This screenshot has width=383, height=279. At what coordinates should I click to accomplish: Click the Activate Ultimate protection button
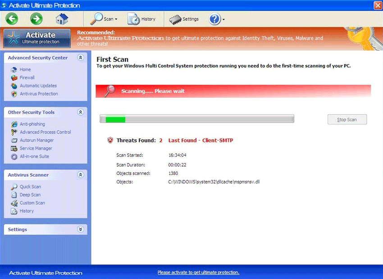click(37, 38)
